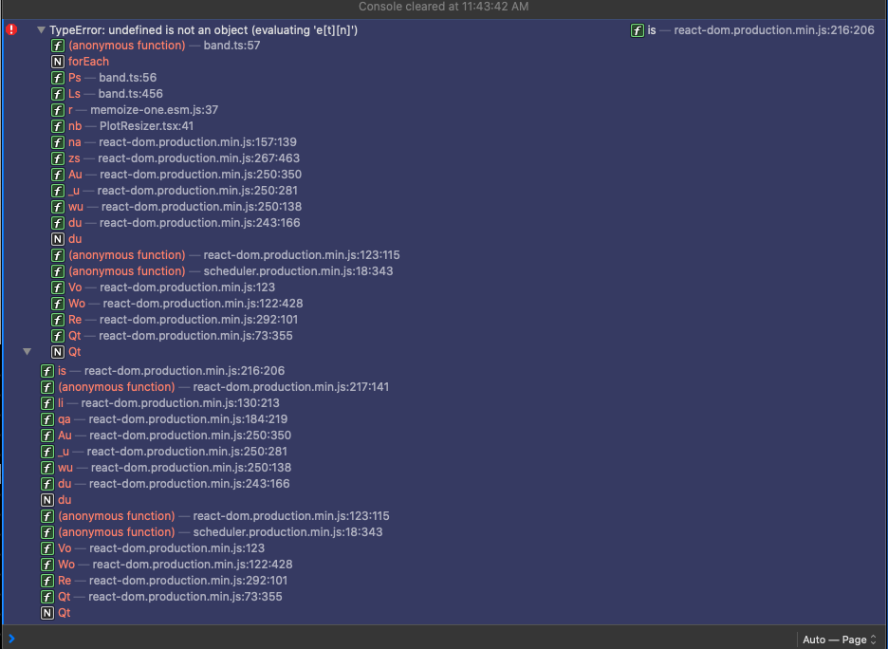Click function icon beside Ps
Image resolution: width=888 pixels, height=649 pixels.
click(57, 78)
